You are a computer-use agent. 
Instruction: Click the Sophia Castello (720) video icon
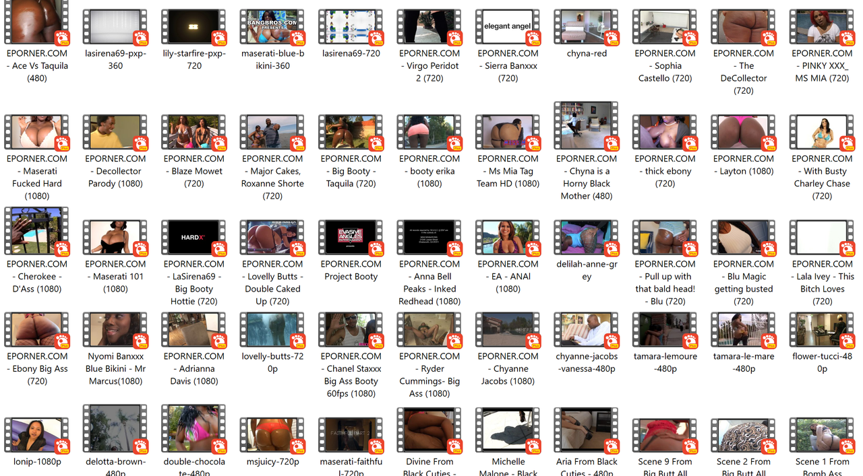(x=665, y=27)
